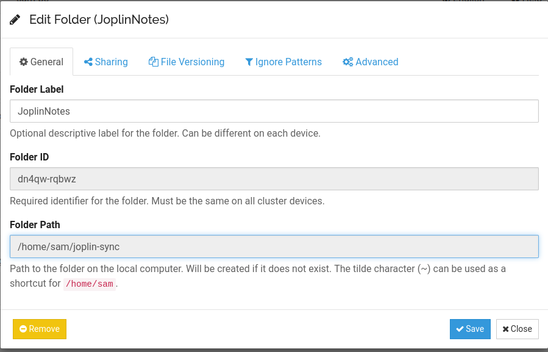The image size is (548, 352).
Task: Click the pencil icon in dialog title
Action: click(15, 20)
